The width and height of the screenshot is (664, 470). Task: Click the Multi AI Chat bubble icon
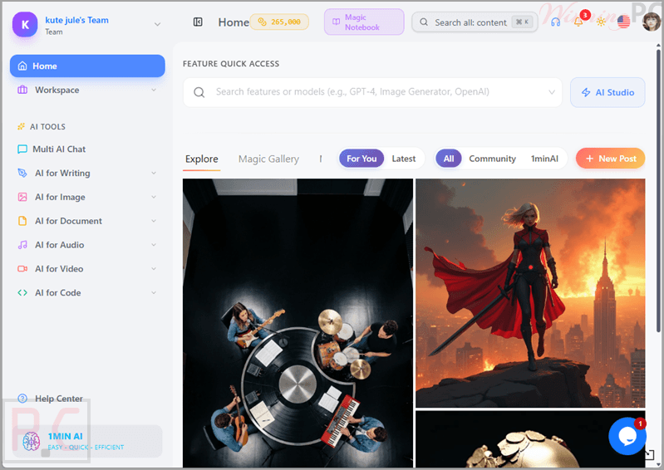[22, 149]
